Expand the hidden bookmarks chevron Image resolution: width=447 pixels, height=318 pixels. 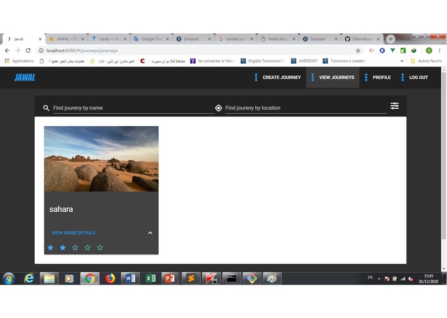pyautogui.click(x=402, y=61)
